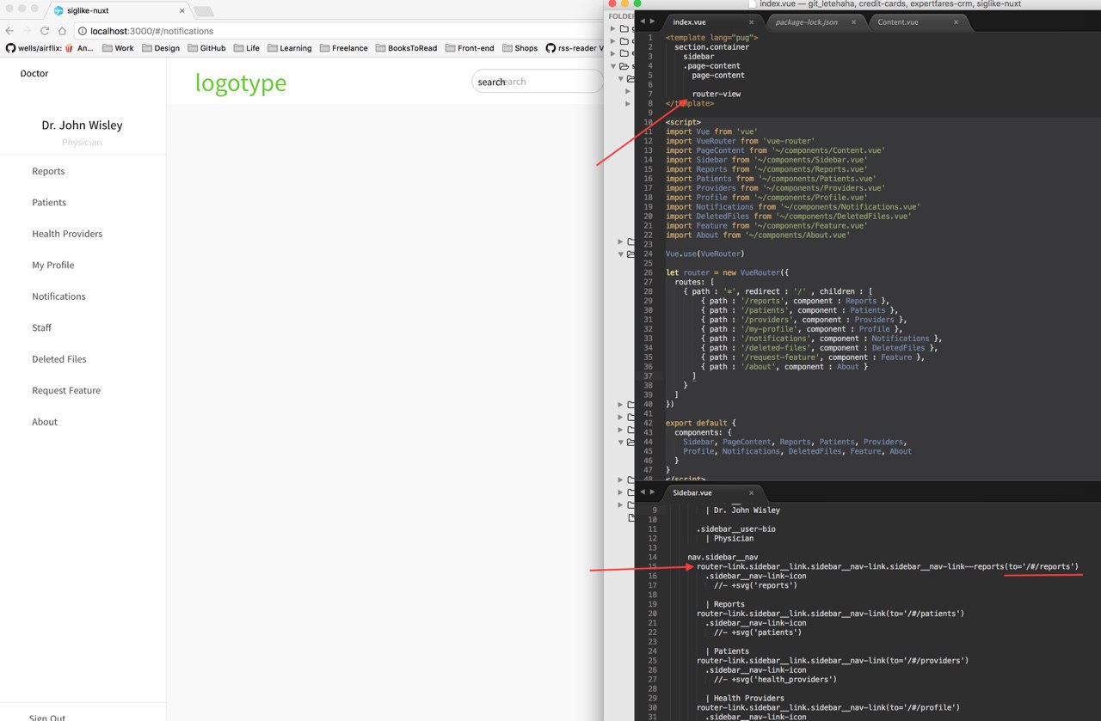Open the Front-end bookmarks folder
The image size is (1101, 721).
click(471, 48)
